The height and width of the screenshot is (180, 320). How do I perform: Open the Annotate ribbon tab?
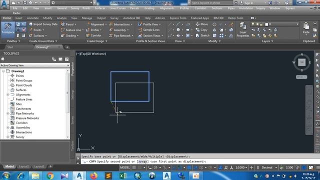[32, 18]
